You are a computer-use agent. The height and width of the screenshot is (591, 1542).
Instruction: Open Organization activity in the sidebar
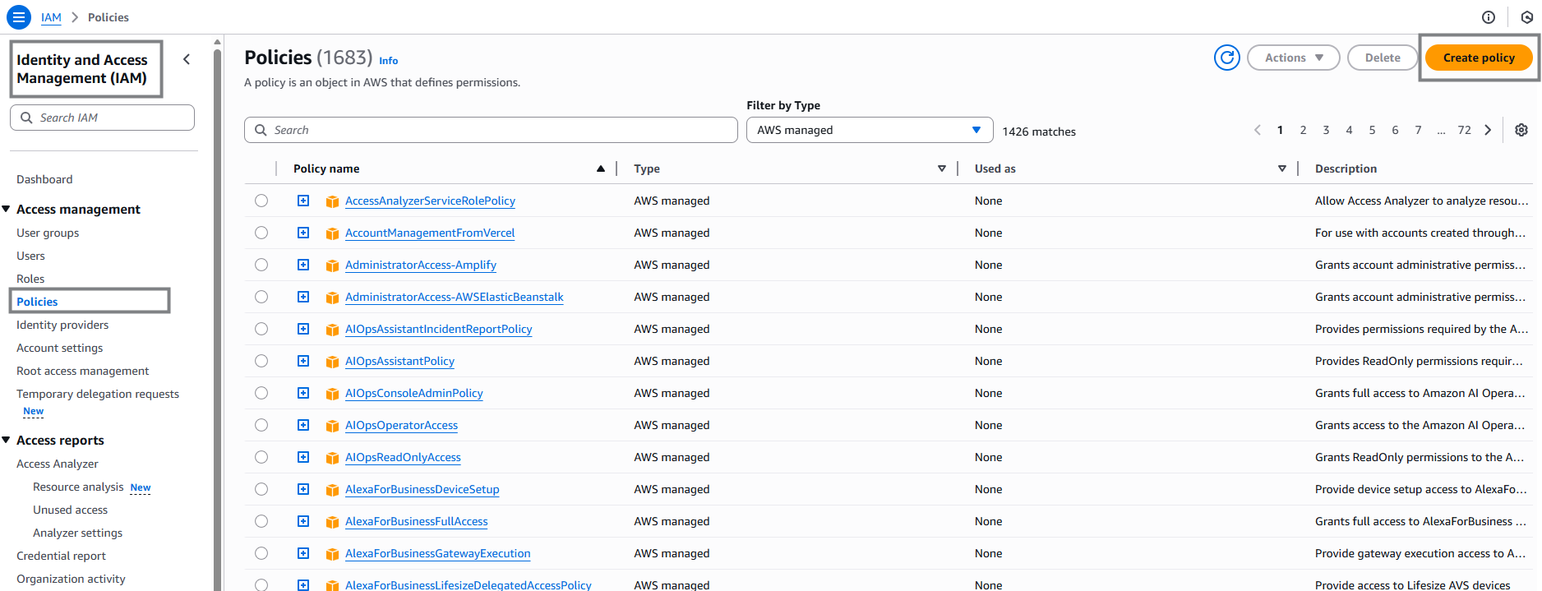(71, 579)
